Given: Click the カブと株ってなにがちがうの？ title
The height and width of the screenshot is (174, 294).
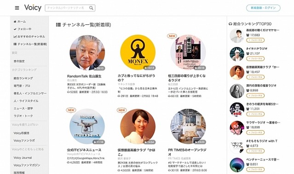Looking at the screenshot, I should click(x=136, y=78).
